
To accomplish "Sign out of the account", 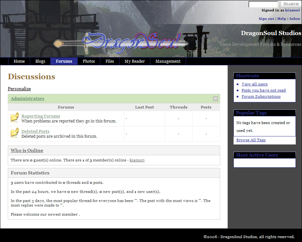I will click(x=266, y=19).
